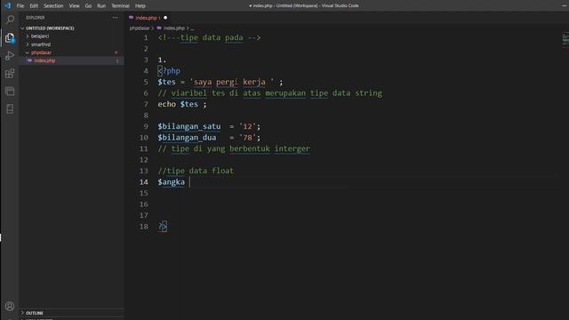This screenshot has height=320, width=569.
Task: Open Explorer more actions ellipsis
Action: pyautogui.click(x=115, y=18)
